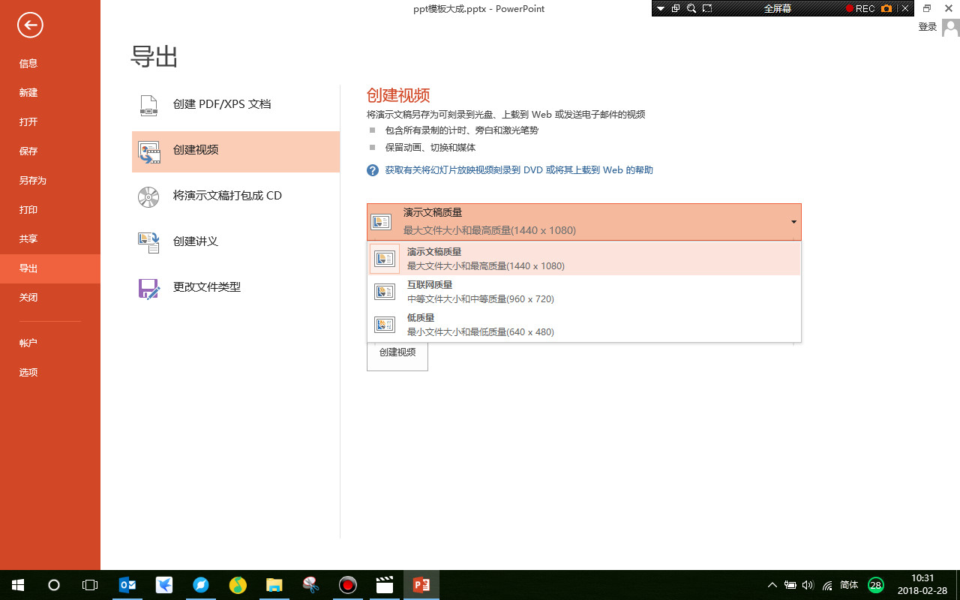Click the 创建讲义 handouts icon

(148, 241)
